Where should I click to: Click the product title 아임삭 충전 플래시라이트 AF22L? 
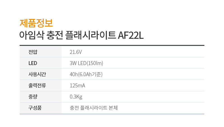click(x=81, y=35)
